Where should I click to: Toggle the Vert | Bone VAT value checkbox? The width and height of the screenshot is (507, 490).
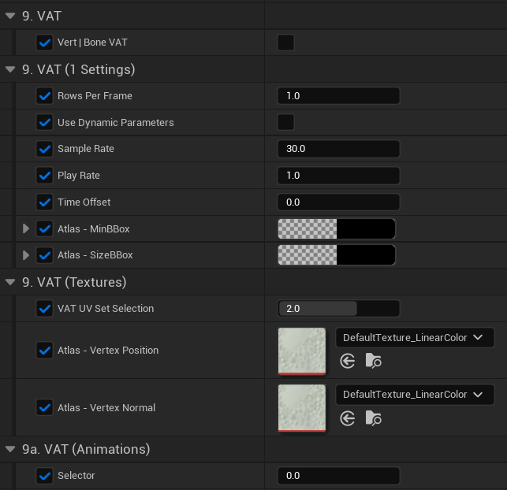[285, 43]
